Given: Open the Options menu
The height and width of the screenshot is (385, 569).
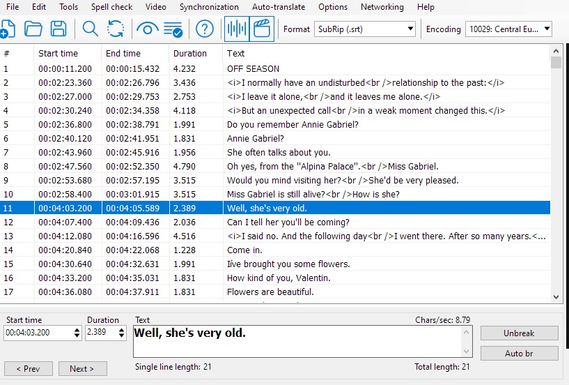Looking at the screenshot, I should tap(333, 7).
